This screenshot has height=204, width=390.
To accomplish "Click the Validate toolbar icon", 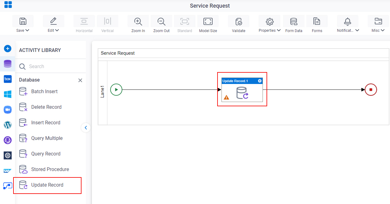I will tap(239, 21).
